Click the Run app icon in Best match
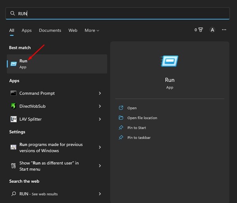 pyautogui.click(x=13, y=64)
